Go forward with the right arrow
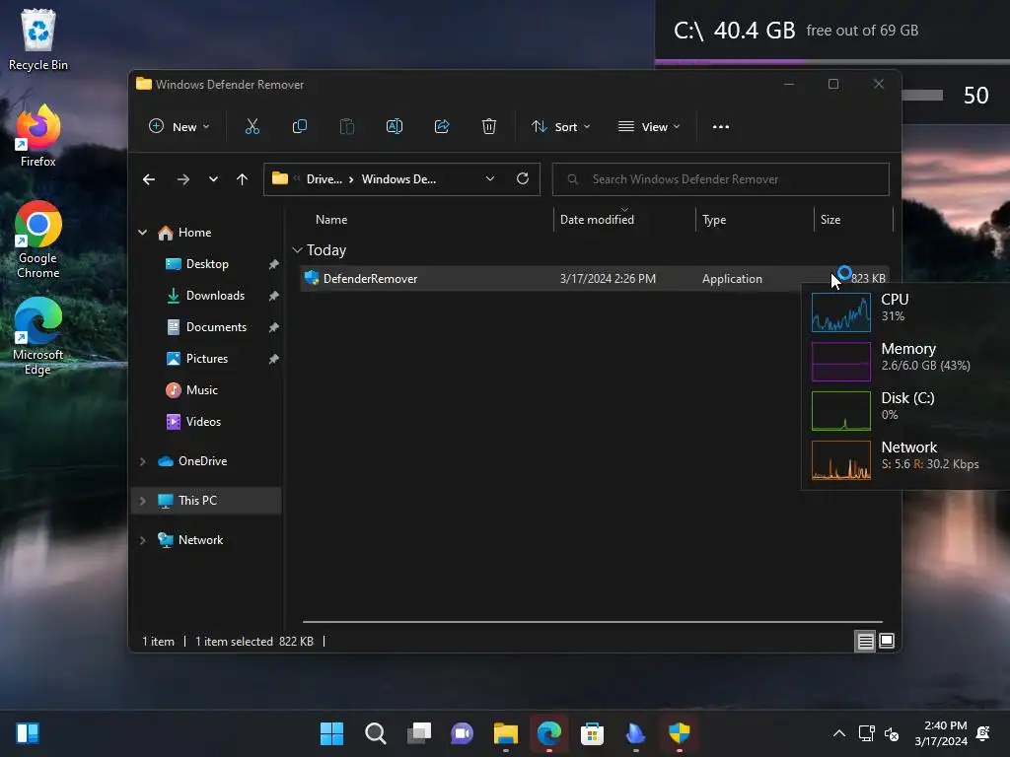This screenshot has height=757, width=1010. click(x=183, y=179)
